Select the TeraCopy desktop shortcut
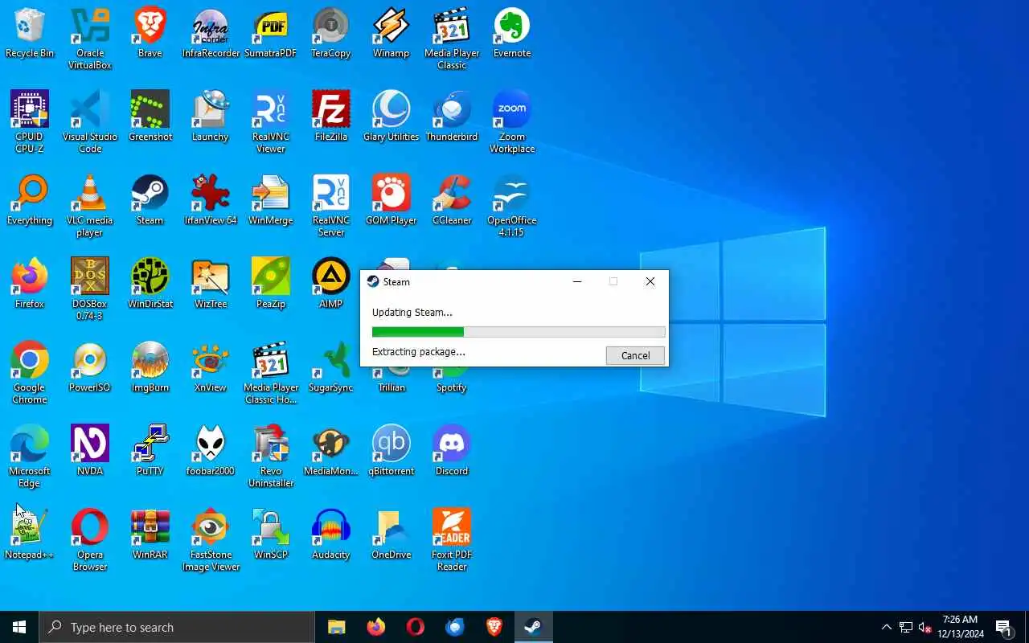 [331, 33]
